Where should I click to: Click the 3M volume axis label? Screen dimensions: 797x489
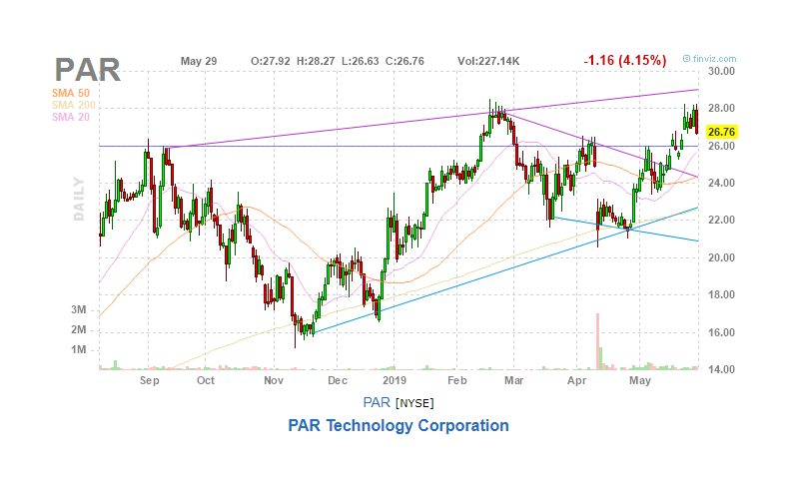pyautogui.click(x=79, y=309)
